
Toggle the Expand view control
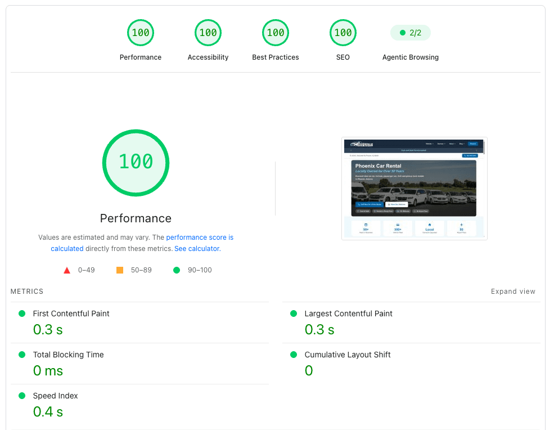pyautogui.click(x=513, y=292)
